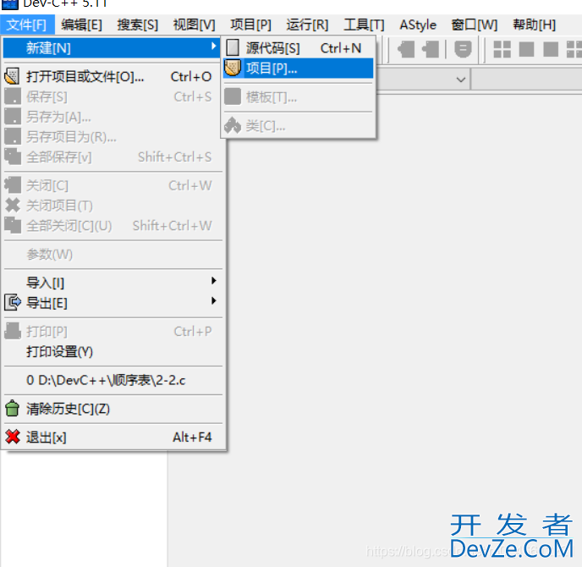Open the 文件[F] menu
The width and height of the screenshot is (582, 567).
coord(27,25)
